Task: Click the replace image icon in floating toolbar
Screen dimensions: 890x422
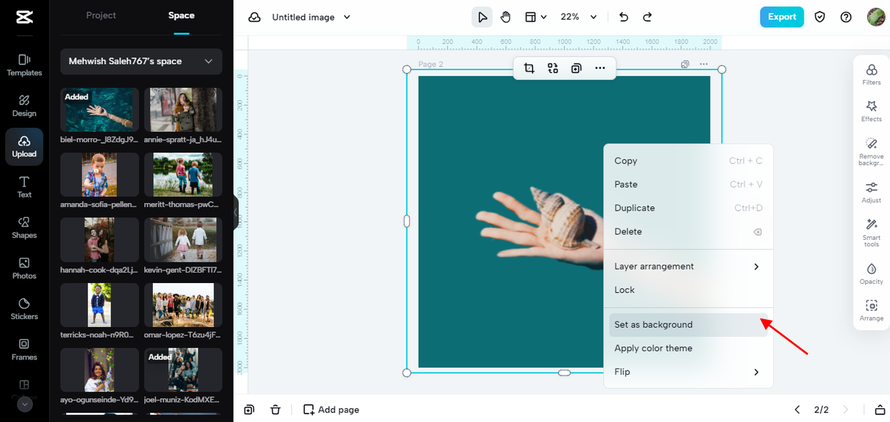Action: click(553, 68)
